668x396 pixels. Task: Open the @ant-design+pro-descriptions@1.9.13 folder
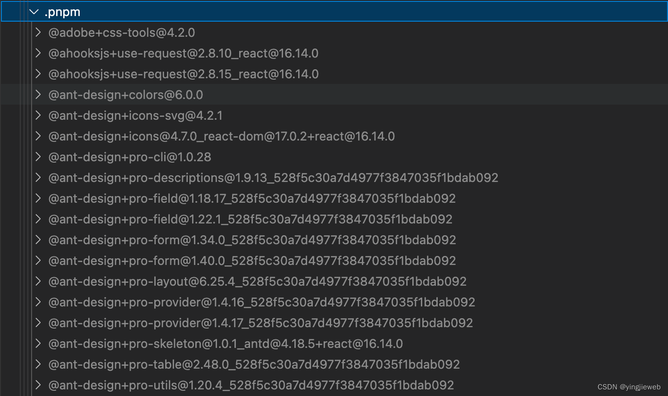[x=334, y=178]
